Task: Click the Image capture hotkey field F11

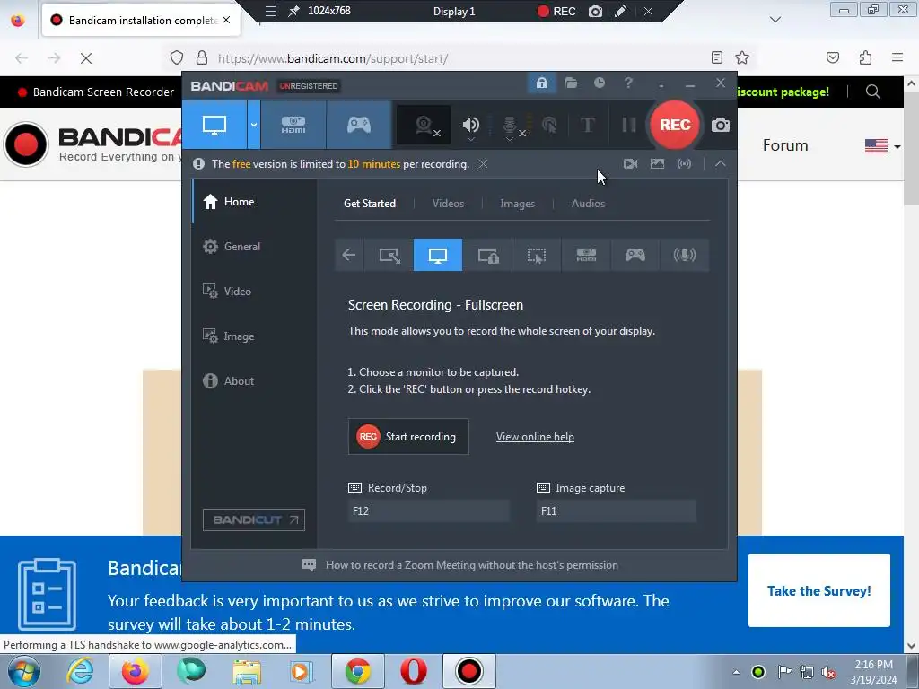Action: coord(616,510)
